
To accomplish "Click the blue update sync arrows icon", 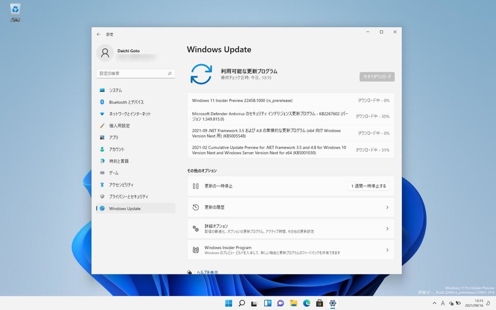I will (201, 74).
